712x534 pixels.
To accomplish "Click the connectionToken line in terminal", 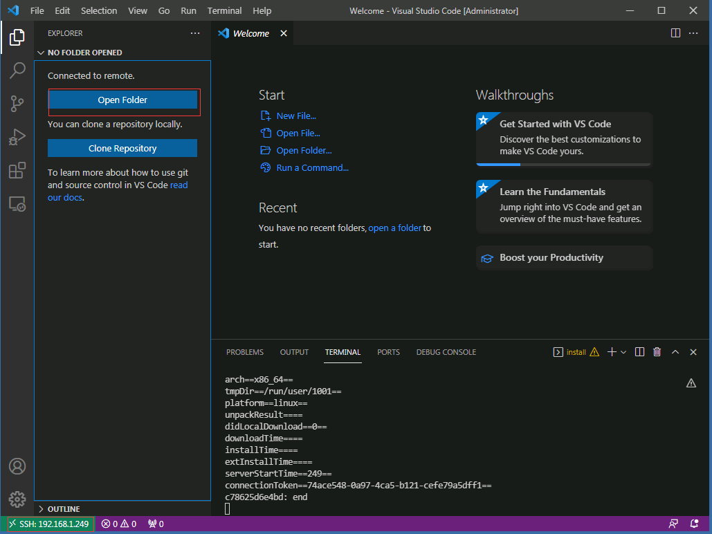I will pos(358,486).
